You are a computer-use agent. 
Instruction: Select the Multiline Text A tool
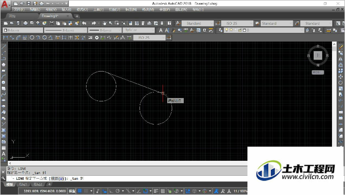(4, 154)
